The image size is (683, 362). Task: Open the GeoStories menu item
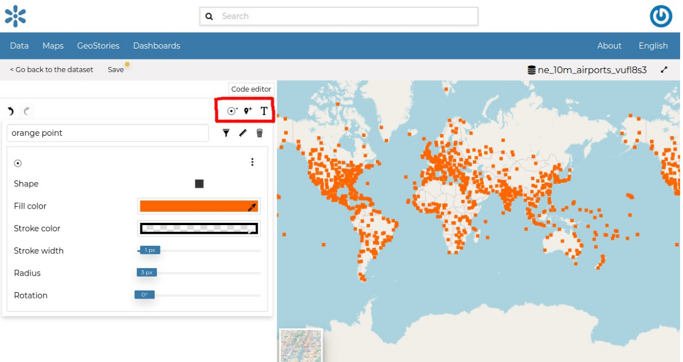pos(98,46)
